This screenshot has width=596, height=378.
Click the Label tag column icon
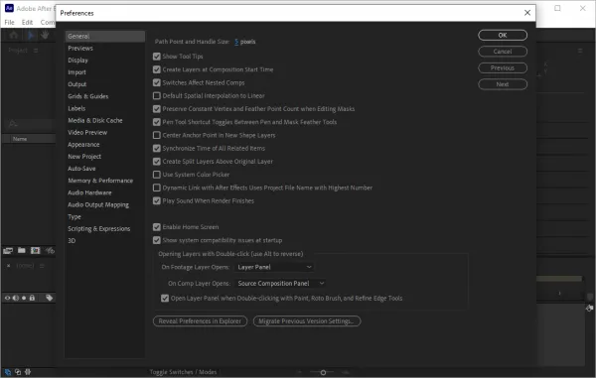pyautogui.click(x=49, y=298)
